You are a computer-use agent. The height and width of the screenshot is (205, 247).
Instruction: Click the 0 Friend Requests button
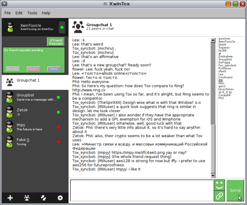(x=56, y=42)
